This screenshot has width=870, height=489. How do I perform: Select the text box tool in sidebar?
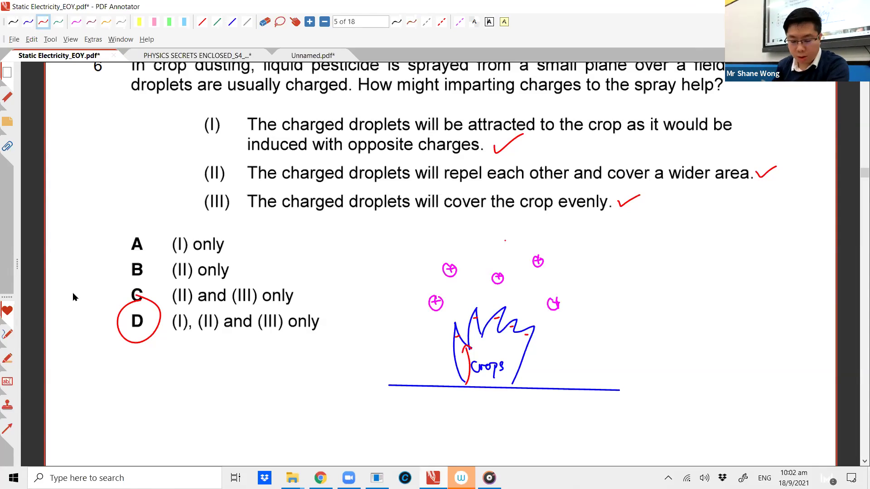[7, 381]
